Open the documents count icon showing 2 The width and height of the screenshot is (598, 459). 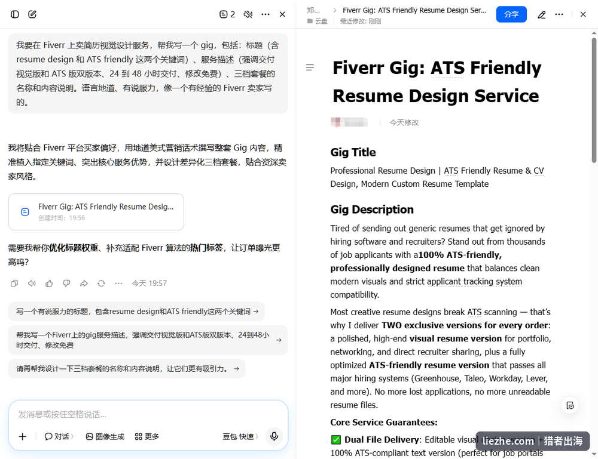(227, 14)
